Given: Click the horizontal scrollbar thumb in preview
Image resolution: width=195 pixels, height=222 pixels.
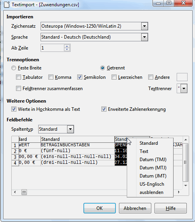Looking at the screenshot, I should point(24,192).
